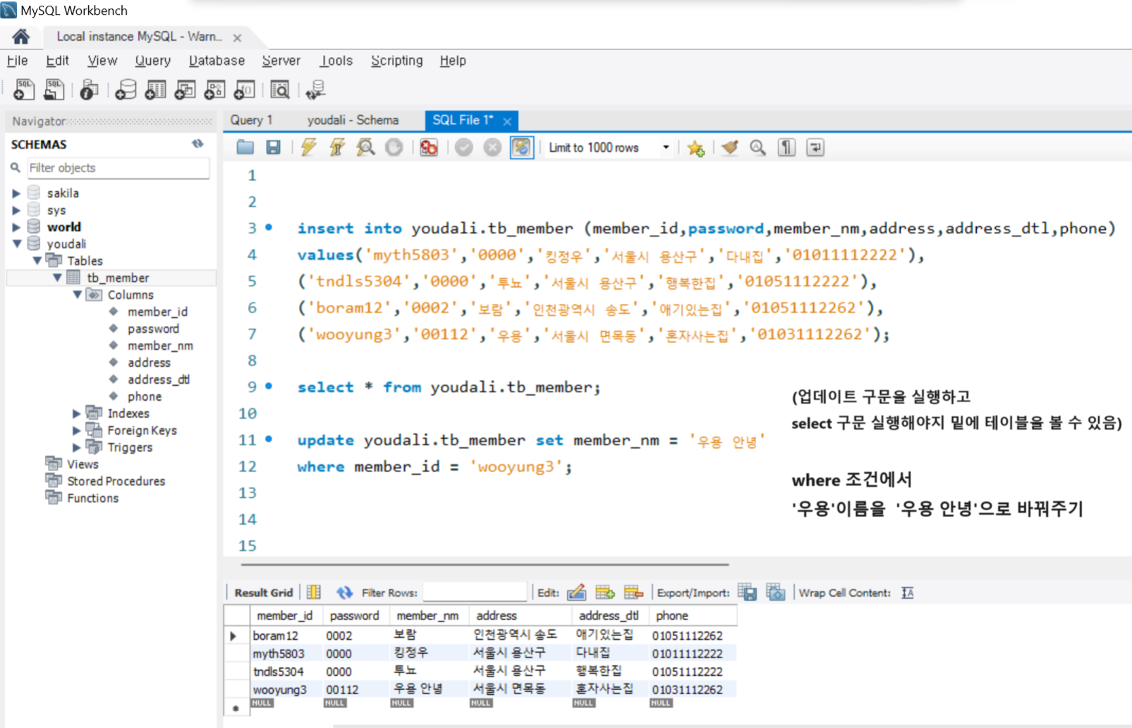This screenshot has width=1132, height=728.
Task: Import records from an external file
Action: coord(776,593)
